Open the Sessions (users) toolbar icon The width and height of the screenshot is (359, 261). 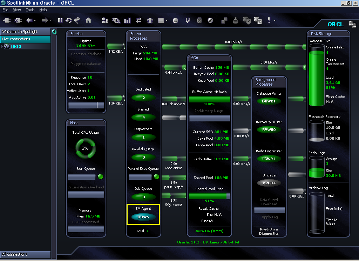105,20
